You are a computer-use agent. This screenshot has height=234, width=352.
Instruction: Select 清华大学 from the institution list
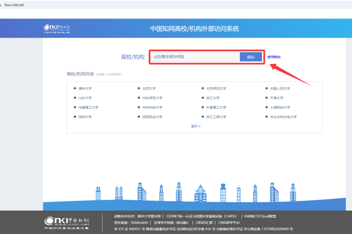tap(85, 89)
